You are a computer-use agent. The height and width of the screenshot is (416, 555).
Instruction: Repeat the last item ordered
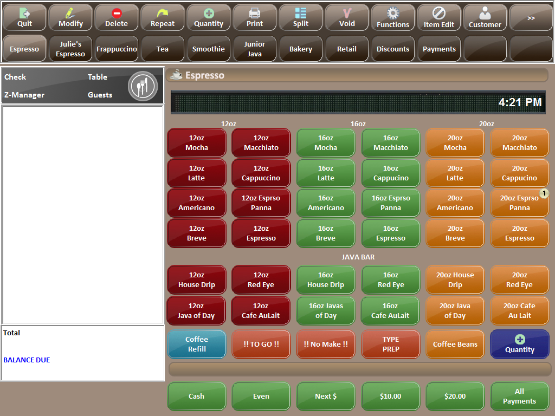point(162,17)
